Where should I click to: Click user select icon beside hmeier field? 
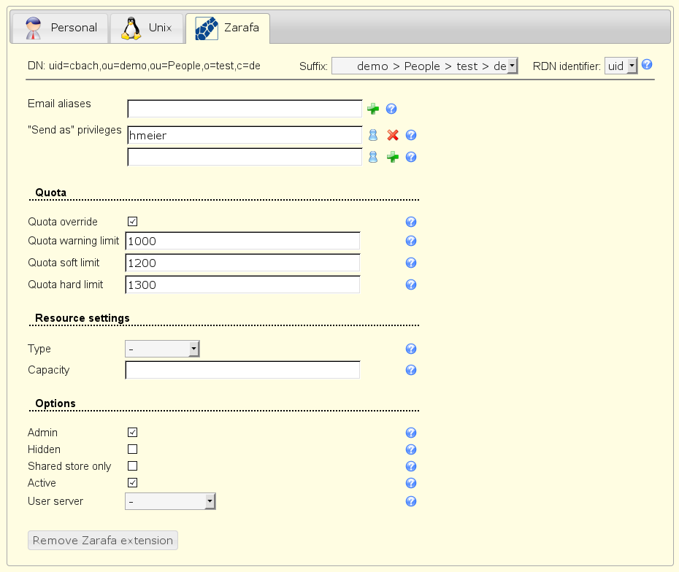(373, 135)
